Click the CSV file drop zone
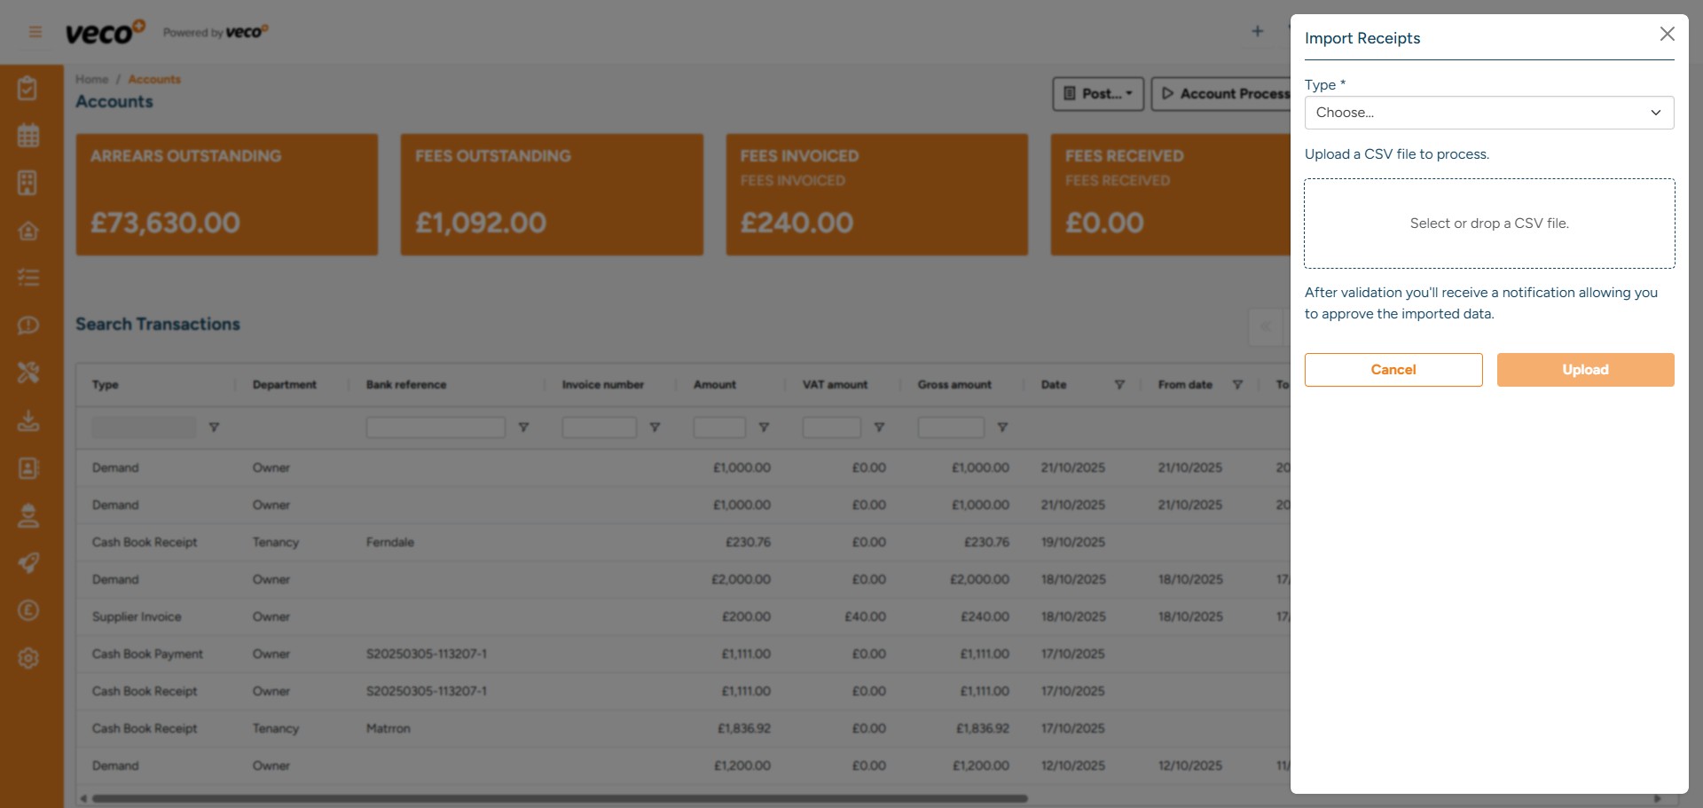This screenshot has height=808, width=1703. [x=1488, y=224]
